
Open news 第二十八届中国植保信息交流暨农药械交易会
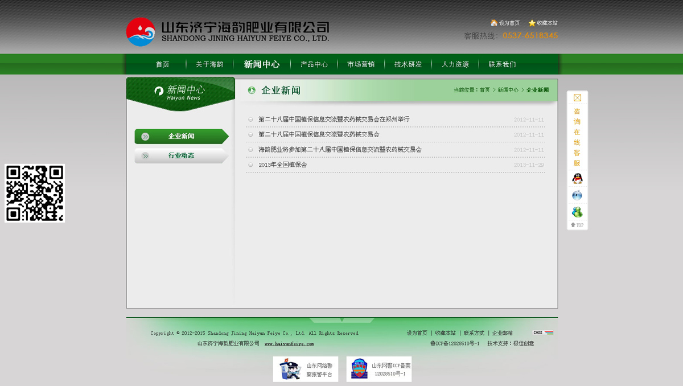[x=319, y=134]
